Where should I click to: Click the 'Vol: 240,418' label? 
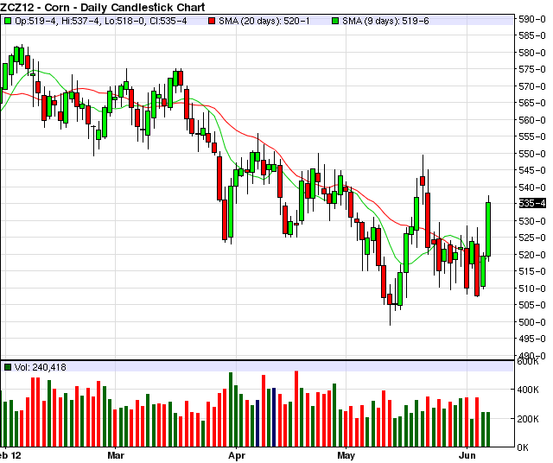coord(41,367)
